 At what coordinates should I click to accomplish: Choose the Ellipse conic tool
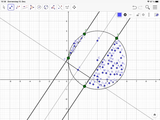[x=46, y=7]
